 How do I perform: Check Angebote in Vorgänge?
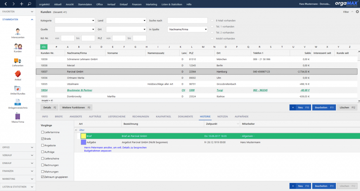pyautogui.click(x=43, y=145)
